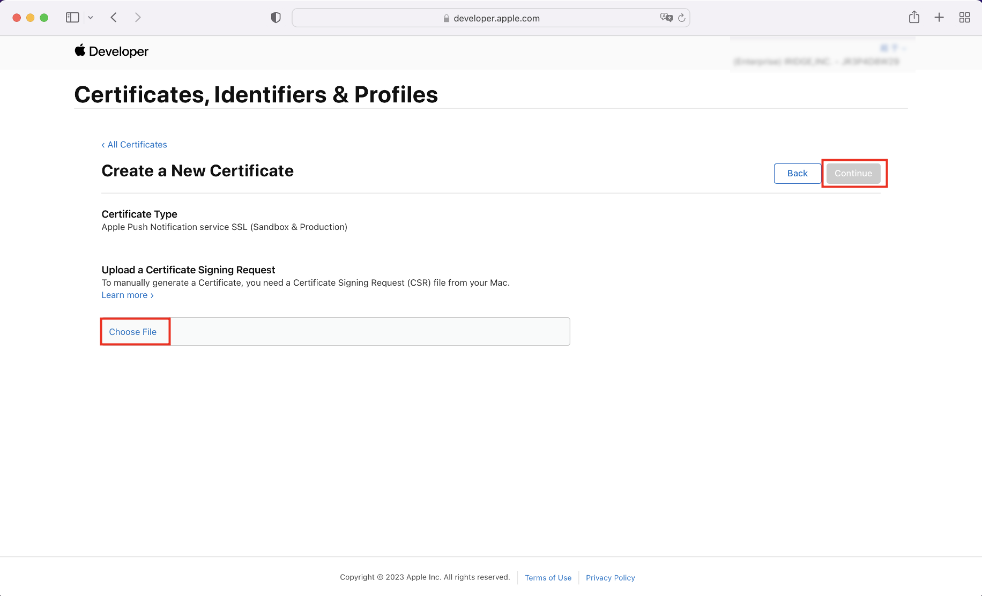The image size is (982, 596).
Task: Select the developer.apple.com address bar
Action: point(490,18)
